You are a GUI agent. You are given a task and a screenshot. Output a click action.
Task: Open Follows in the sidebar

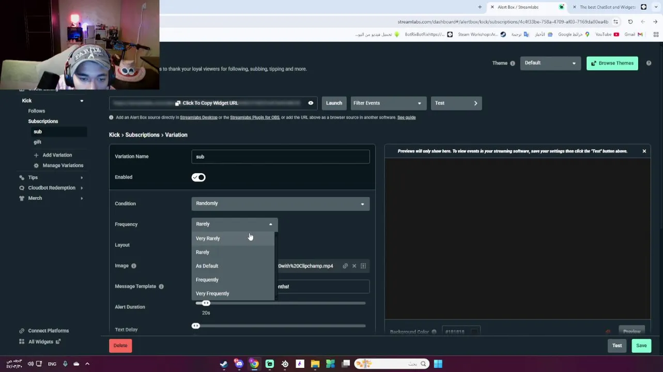(37, 111)
